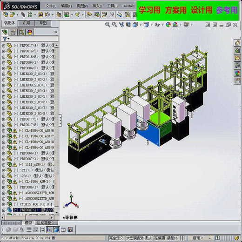Screen dimensions: 242x242
Task: Select the 模型 bottom tab
Action: point(28,222)
